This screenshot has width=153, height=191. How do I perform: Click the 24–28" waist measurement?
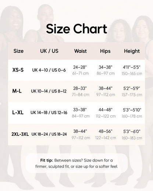[x=80, y=67]
